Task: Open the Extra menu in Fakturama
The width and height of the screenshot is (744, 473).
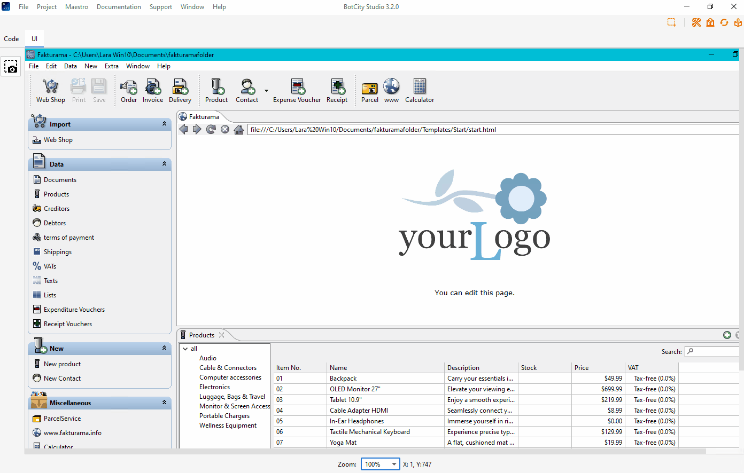Action: tap(112, 66)
